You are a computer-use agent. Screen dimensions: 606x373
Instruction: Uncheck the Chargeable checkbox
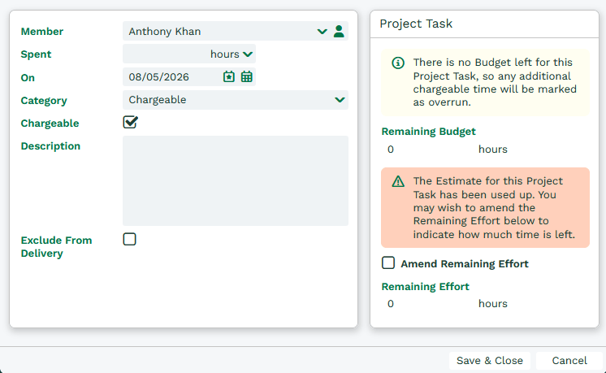(x=130, y=122)
